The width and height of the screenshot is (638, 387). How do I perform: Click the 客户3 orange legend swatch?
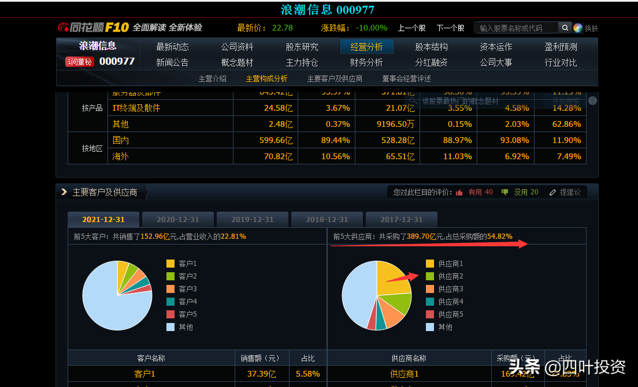click(170, 289)
